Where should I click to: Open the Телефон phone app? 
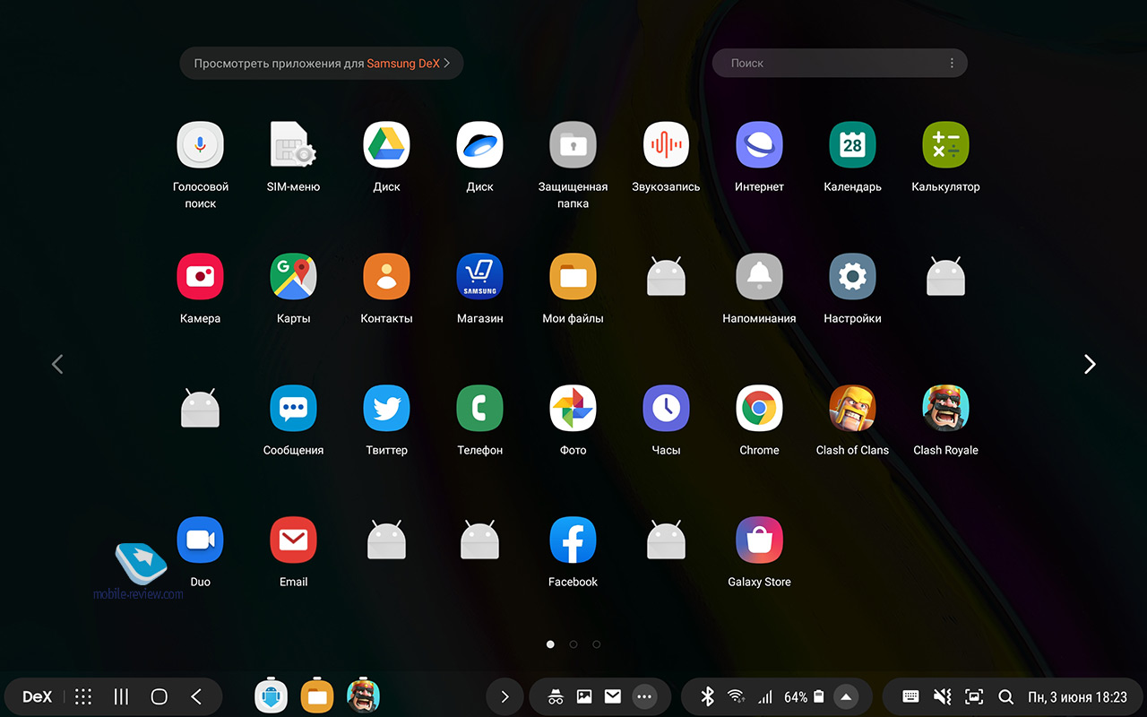[x=479, y=409]
